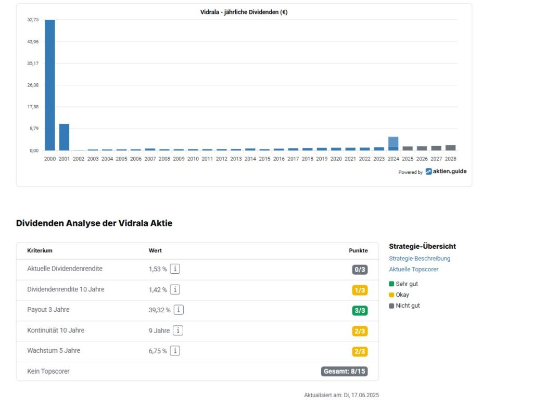Click the 39,32 % value

[x=159, y=310]
